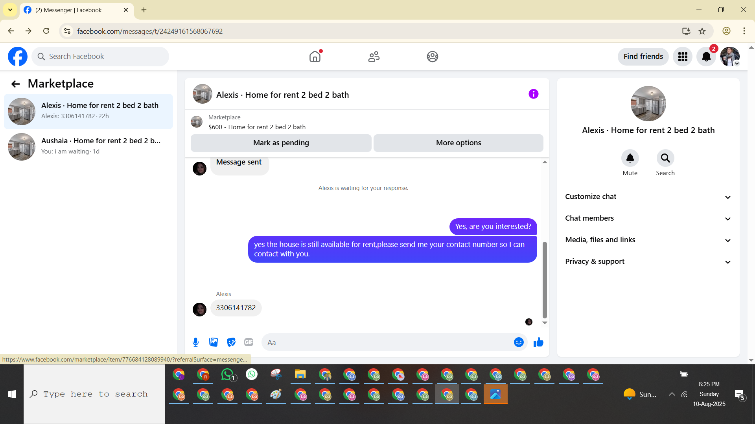Expand the Chat members section
Image resolution: width=755 pixels, height=424 pixels.
pos(648,218)
